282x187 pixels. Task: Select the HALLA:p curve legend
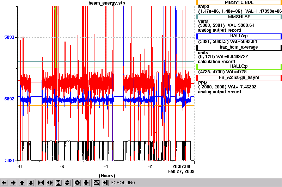pos(239,36)
